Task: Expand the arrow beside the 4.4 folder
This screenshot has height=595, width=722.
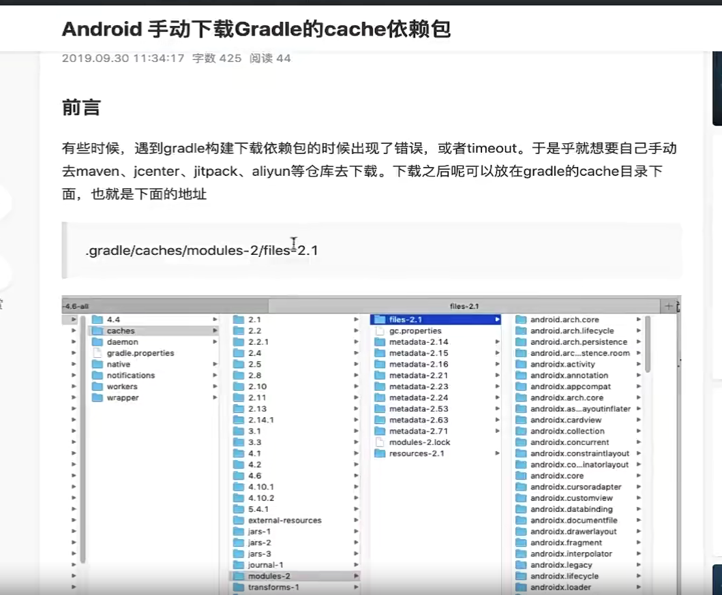Action: (215, 320)
